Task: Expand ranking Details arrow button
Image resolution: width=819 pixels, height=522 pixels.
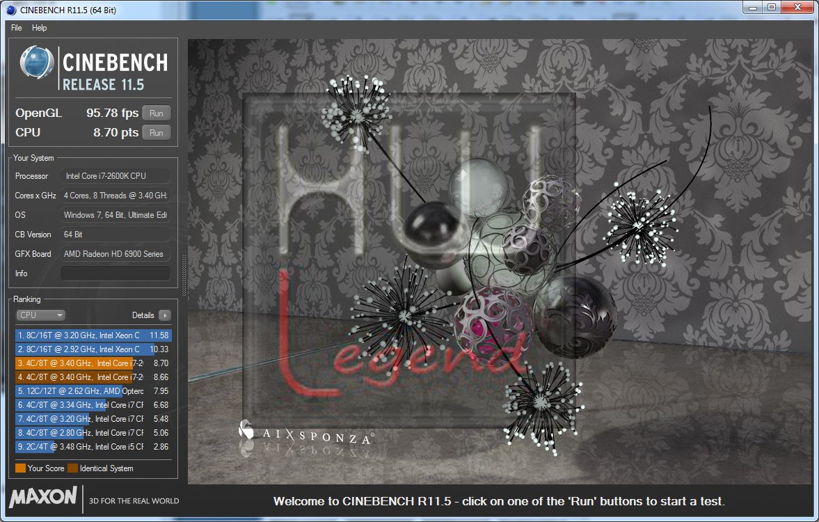Action: (164, 315)
